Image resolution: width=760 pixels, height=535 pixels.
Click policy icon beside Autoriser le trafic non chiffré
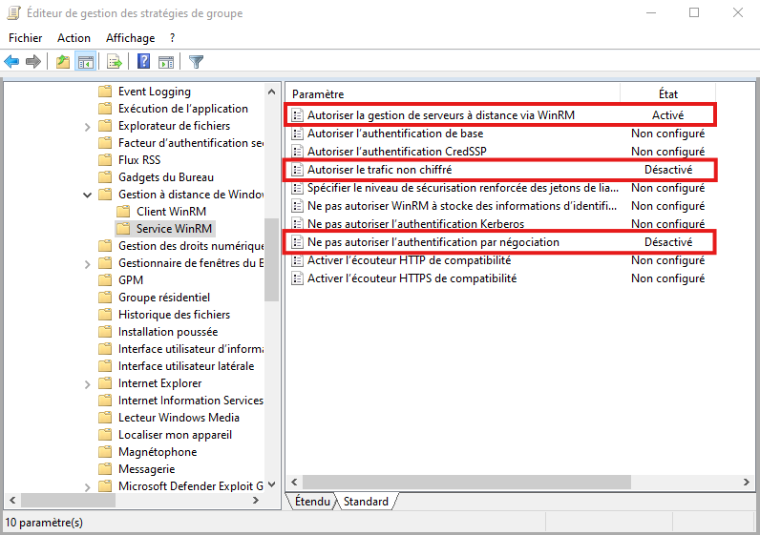(297, 170)
